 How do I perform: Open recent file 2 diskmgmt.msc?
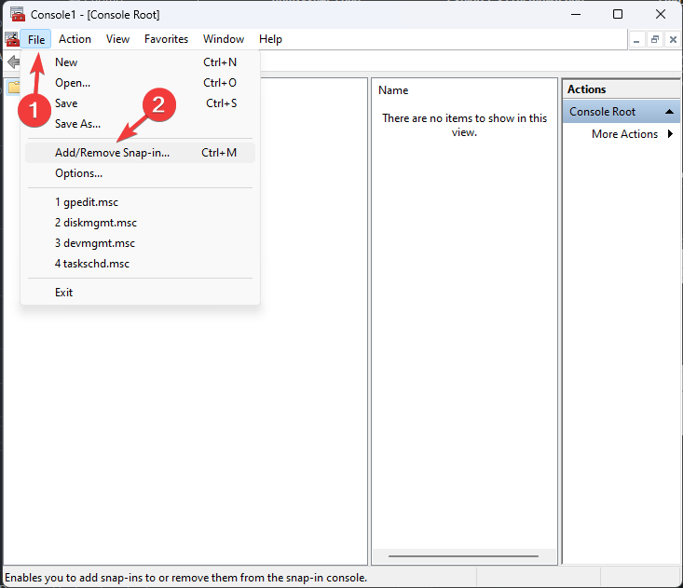pyautogui.click(x=140, y=223)
